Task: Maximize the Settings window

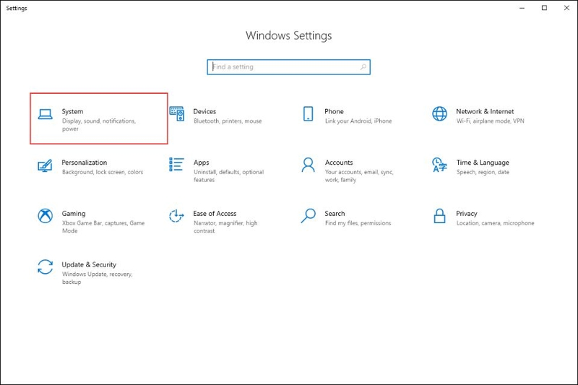Action: tap(545, 8)
